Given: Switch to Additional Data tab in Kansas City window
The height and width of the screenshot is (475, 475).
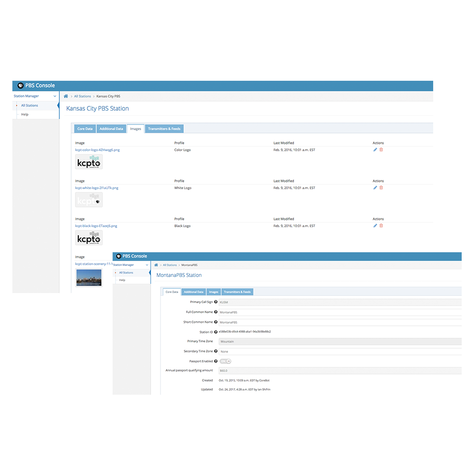Looking at the screenshot, I should click(x=111, y=129).
